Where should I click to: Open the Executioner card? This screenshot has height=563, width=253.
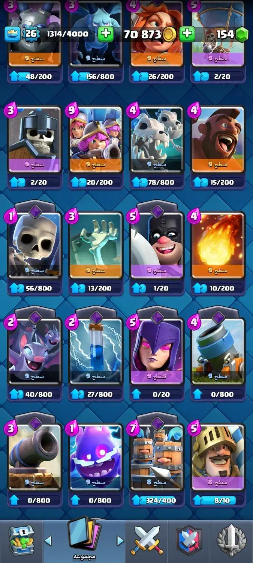[157, 246]
